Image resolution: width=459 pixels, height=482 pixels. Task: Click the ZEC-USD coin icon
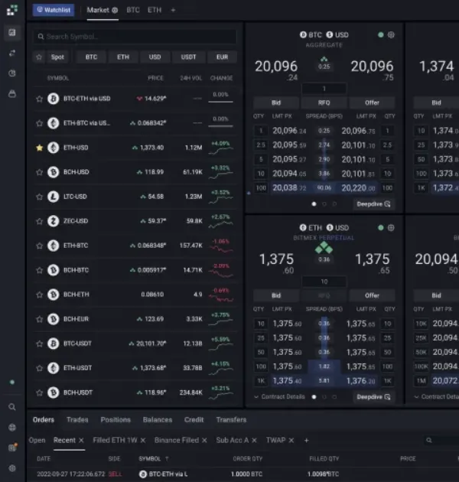54,221
